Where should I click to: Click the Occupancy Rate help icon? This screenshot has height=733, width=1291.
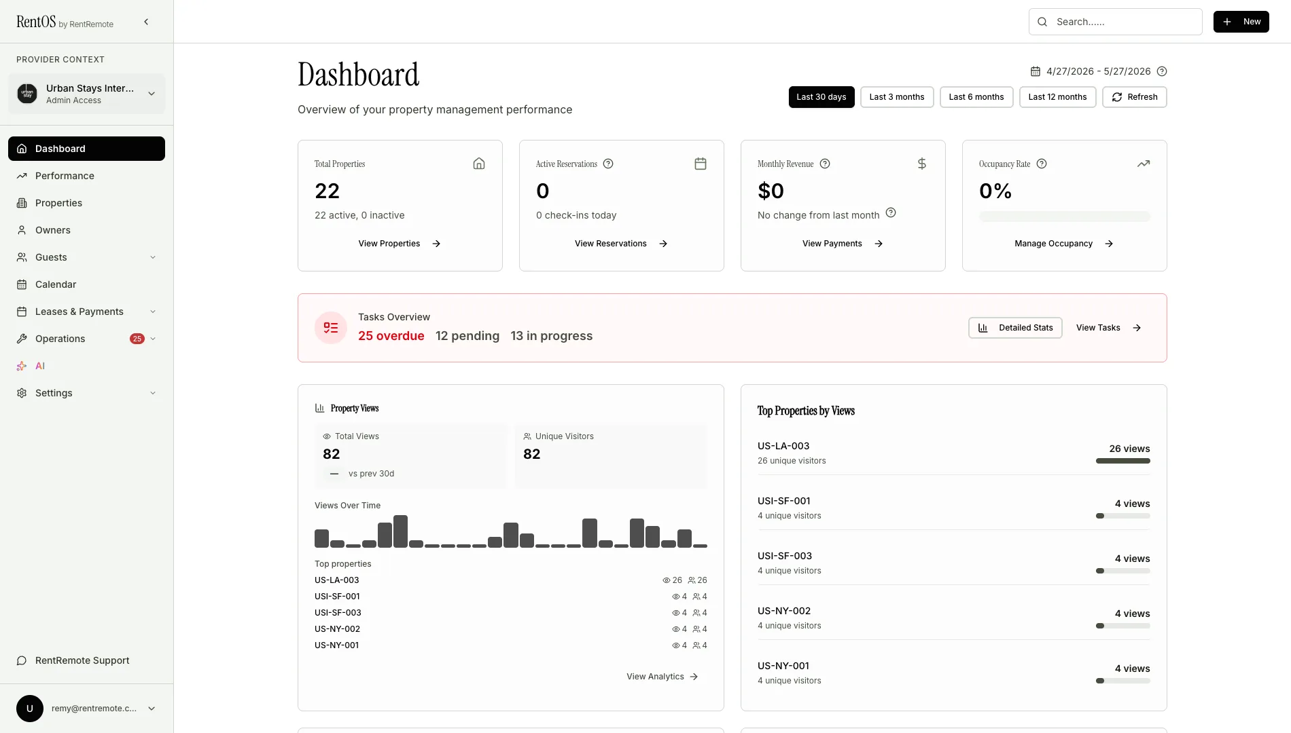pos(1042,164)
